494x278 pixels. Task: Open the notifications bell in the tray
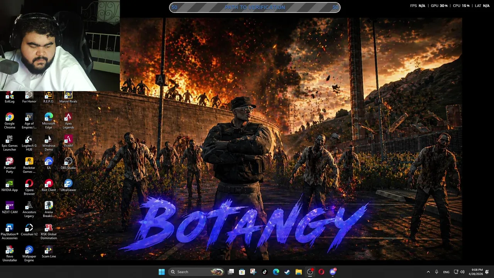(x=487, y=272)
